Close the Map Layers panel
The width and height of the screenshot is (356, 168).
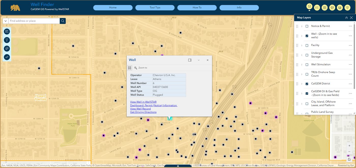(351, 18)
